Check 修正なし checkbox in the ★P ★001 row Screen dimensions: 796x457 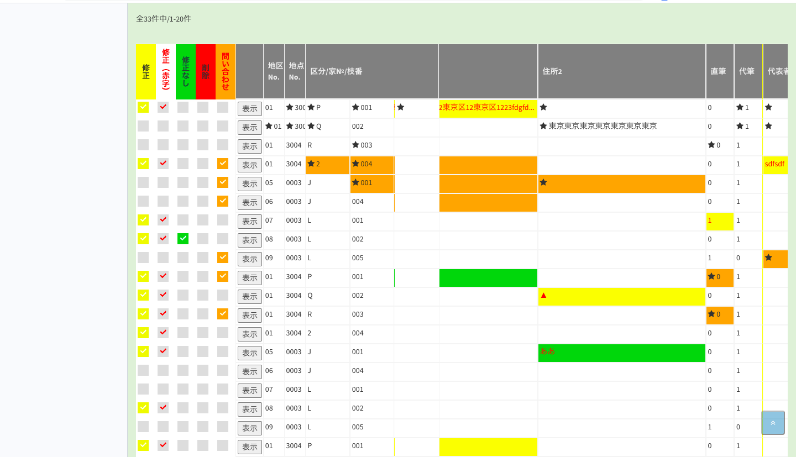183,107
